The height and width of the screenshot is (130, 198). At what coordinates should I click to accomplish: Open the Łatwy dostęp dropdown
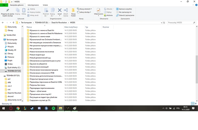coord(84,12)
